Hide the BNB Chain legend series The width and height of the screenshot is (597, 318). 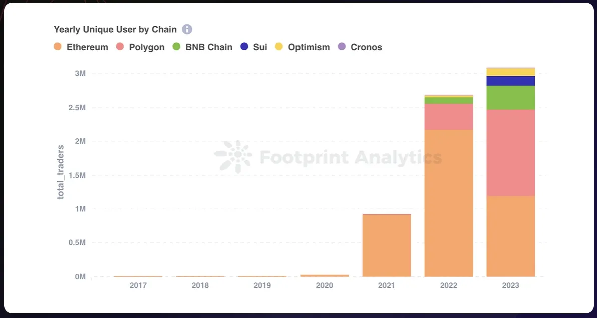(202, 47)
